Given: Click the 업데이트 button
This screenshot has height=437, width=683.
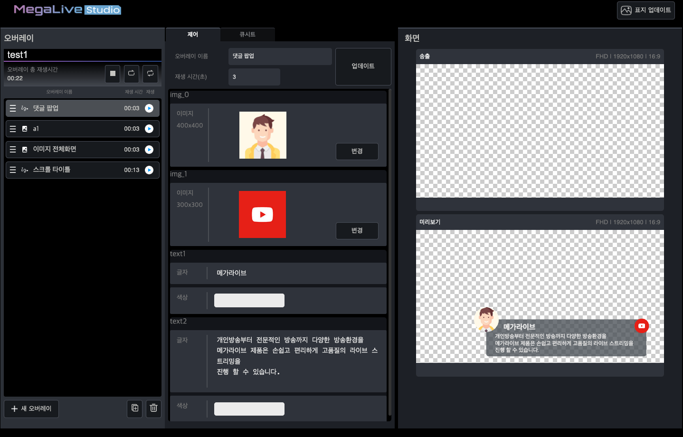Looking at the screenshot, I should [363, 66].
